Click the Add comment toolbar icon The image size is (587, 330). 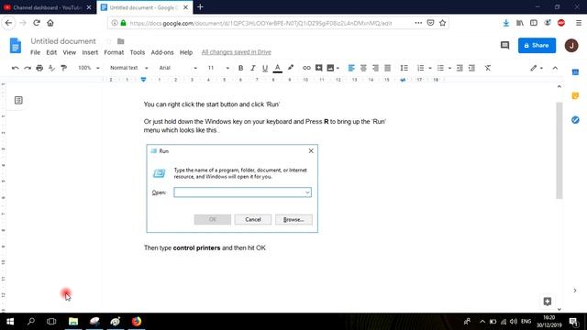pyautogui.click(x=318, y=68)
